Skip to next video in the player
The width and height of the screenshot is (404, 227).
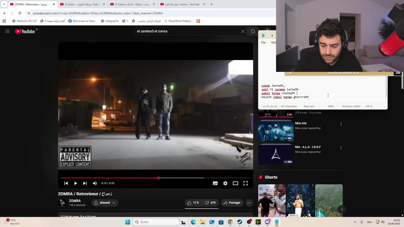coord(85,183)
